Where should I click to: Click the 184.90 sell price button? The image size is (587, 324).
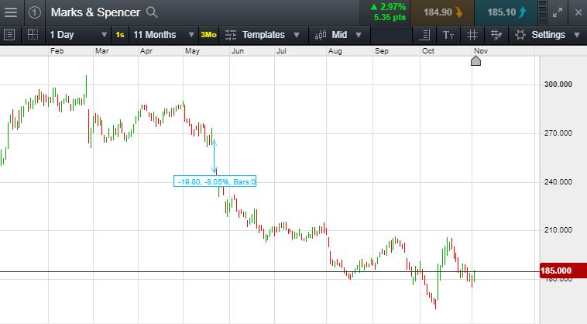tap(442, 12)
